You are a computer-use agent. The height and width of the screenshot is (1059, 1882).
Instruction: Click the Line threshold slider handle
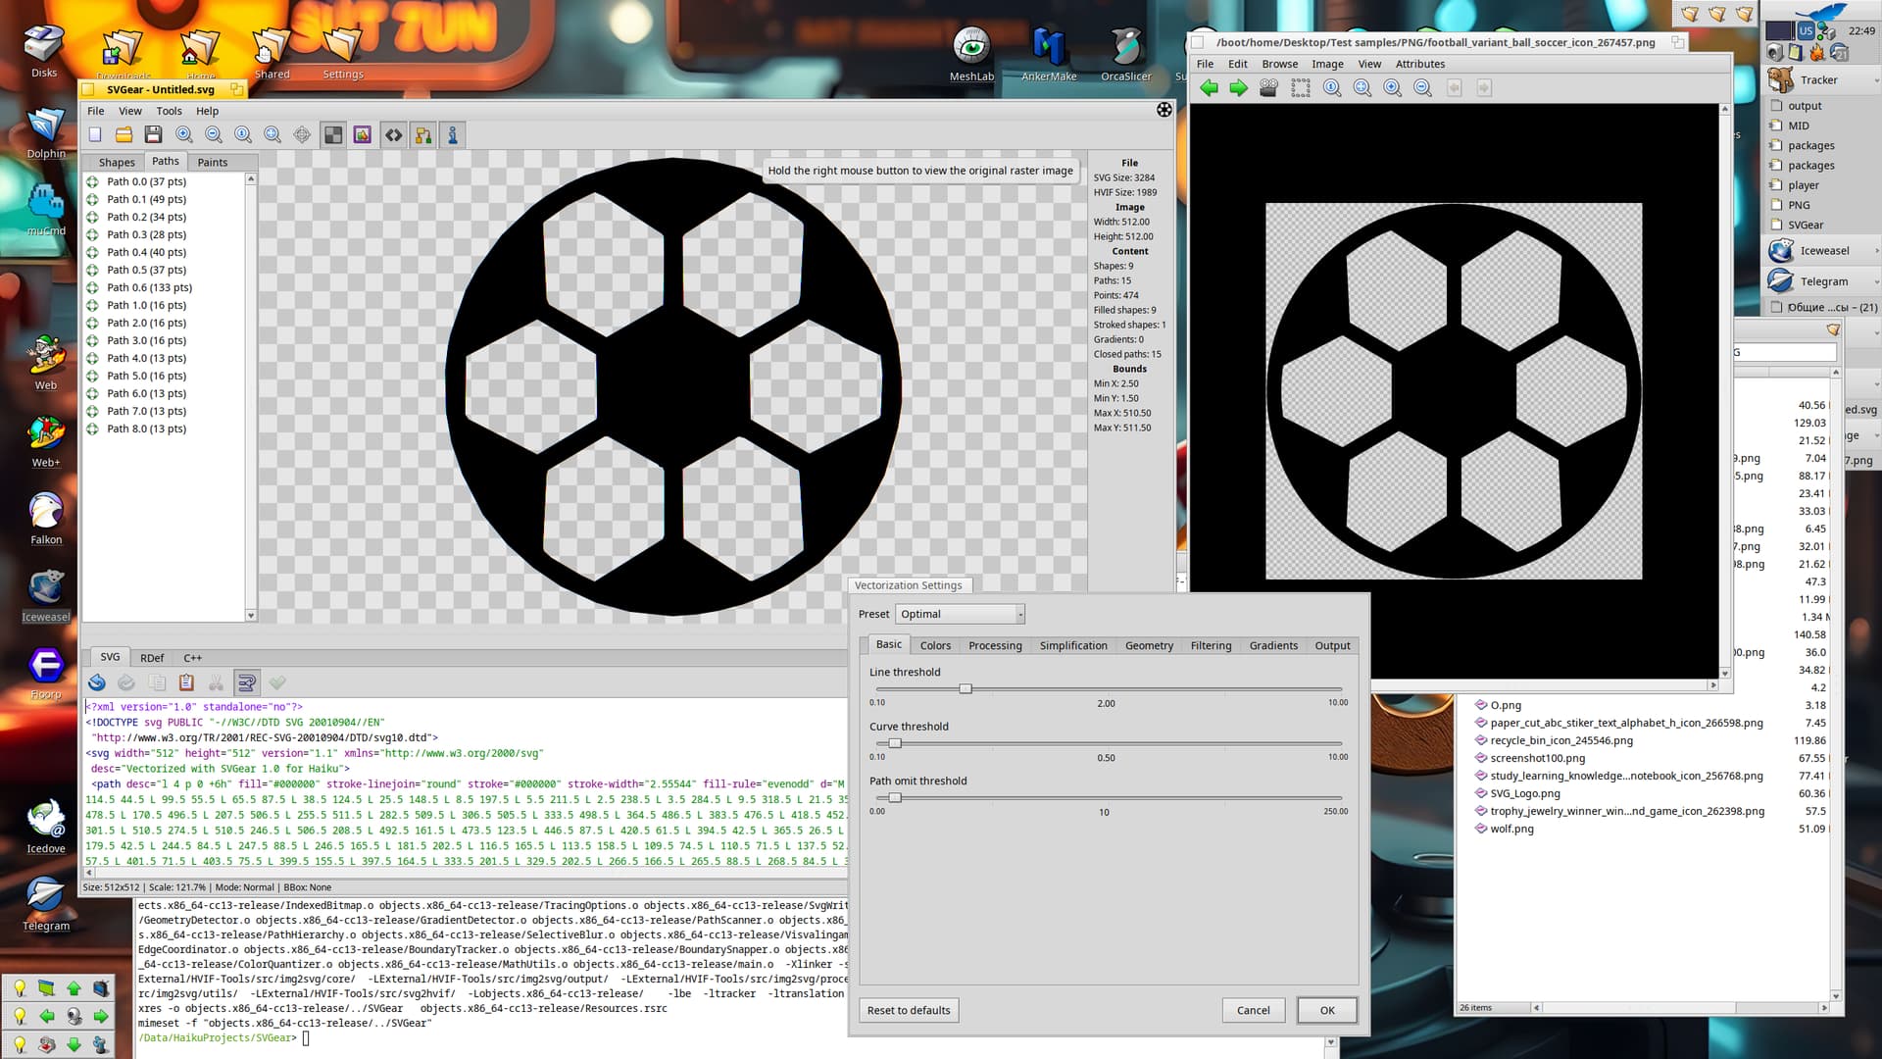pos(966,689)
